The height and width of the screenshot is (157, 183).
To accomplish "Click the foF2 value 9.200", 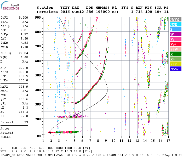I will (x=23, y=18).
